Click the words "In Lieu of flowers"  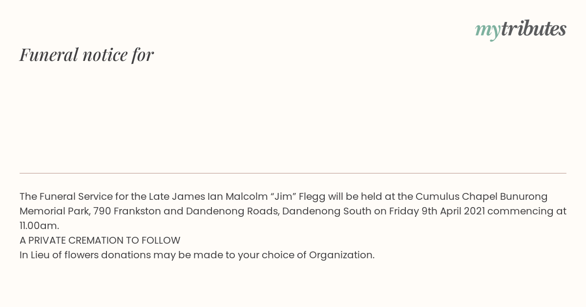click(59, 255)
